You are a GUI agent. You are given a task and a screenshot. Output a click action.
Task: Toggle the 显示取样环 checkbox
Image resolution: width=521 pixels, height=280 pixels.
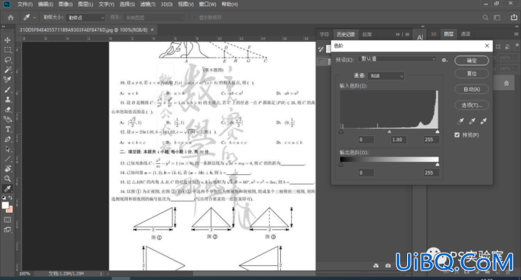pos(195,17)
